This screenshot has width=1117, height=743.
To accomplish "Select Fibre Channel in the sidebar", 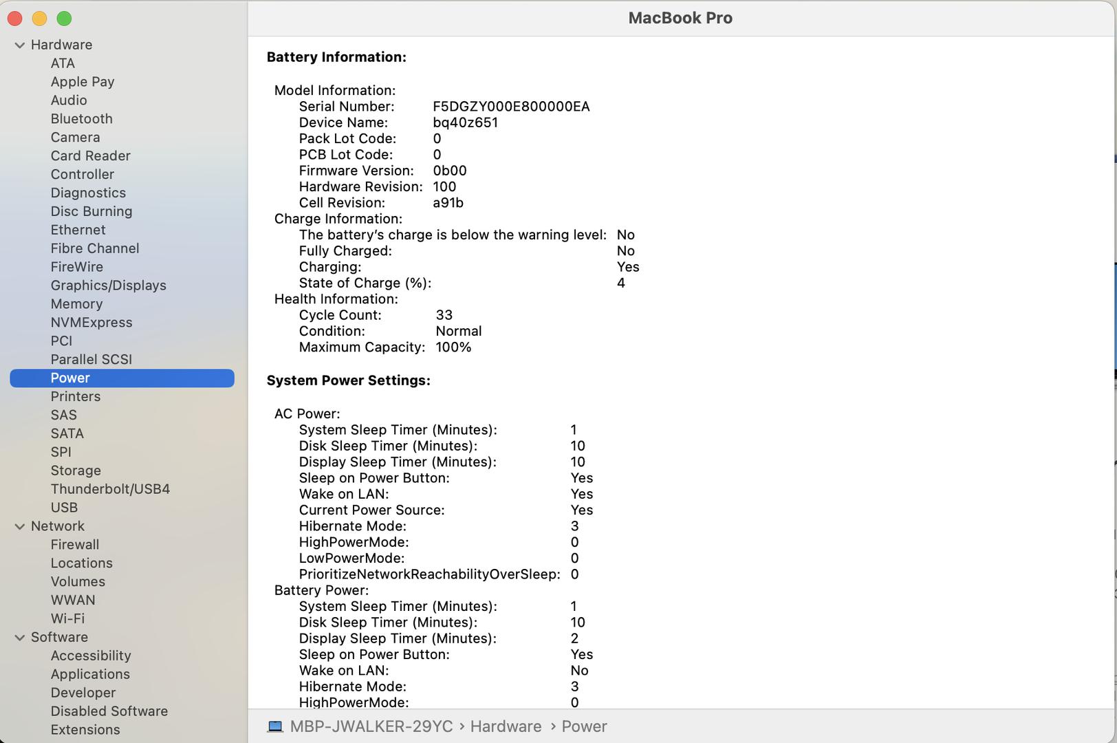I will 94,249.
